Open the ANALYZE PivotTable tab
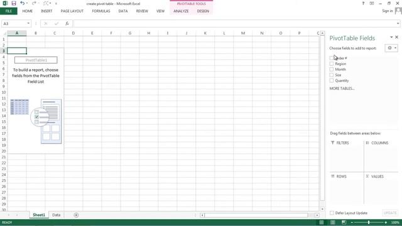 [181, 11]
